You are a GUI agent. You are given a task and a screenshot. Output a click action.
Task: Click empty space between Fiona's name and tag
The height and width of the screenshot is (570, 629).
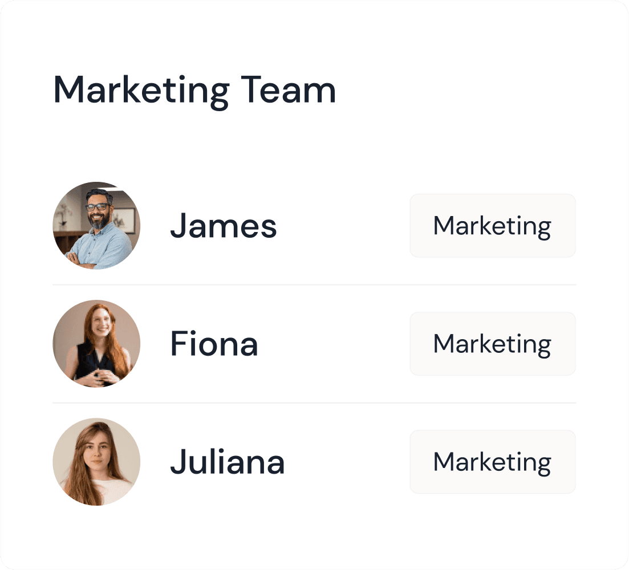[333, 344]
